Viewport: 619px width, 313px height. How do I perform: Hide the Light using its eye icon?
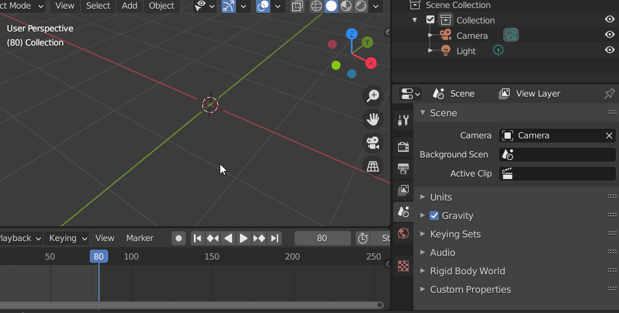[610, 50]
